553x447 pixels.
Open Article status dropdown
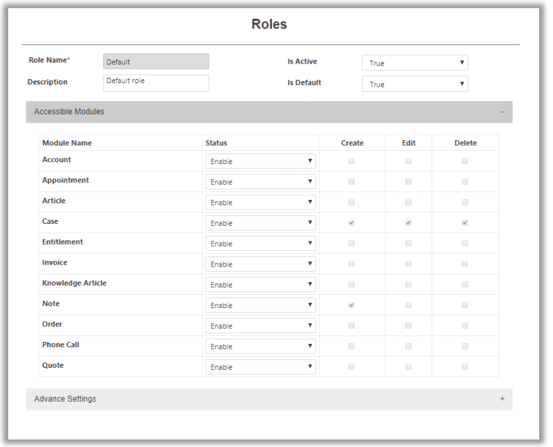pyautogui.click(x=260, y=202)
